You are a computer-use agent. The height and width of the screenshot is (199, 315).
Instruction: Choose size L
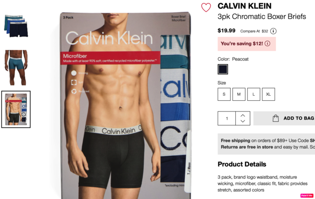[253, 94]
